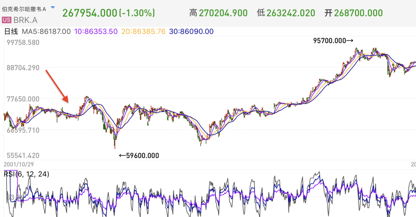Click the open value 268700.000

point(358,13)
